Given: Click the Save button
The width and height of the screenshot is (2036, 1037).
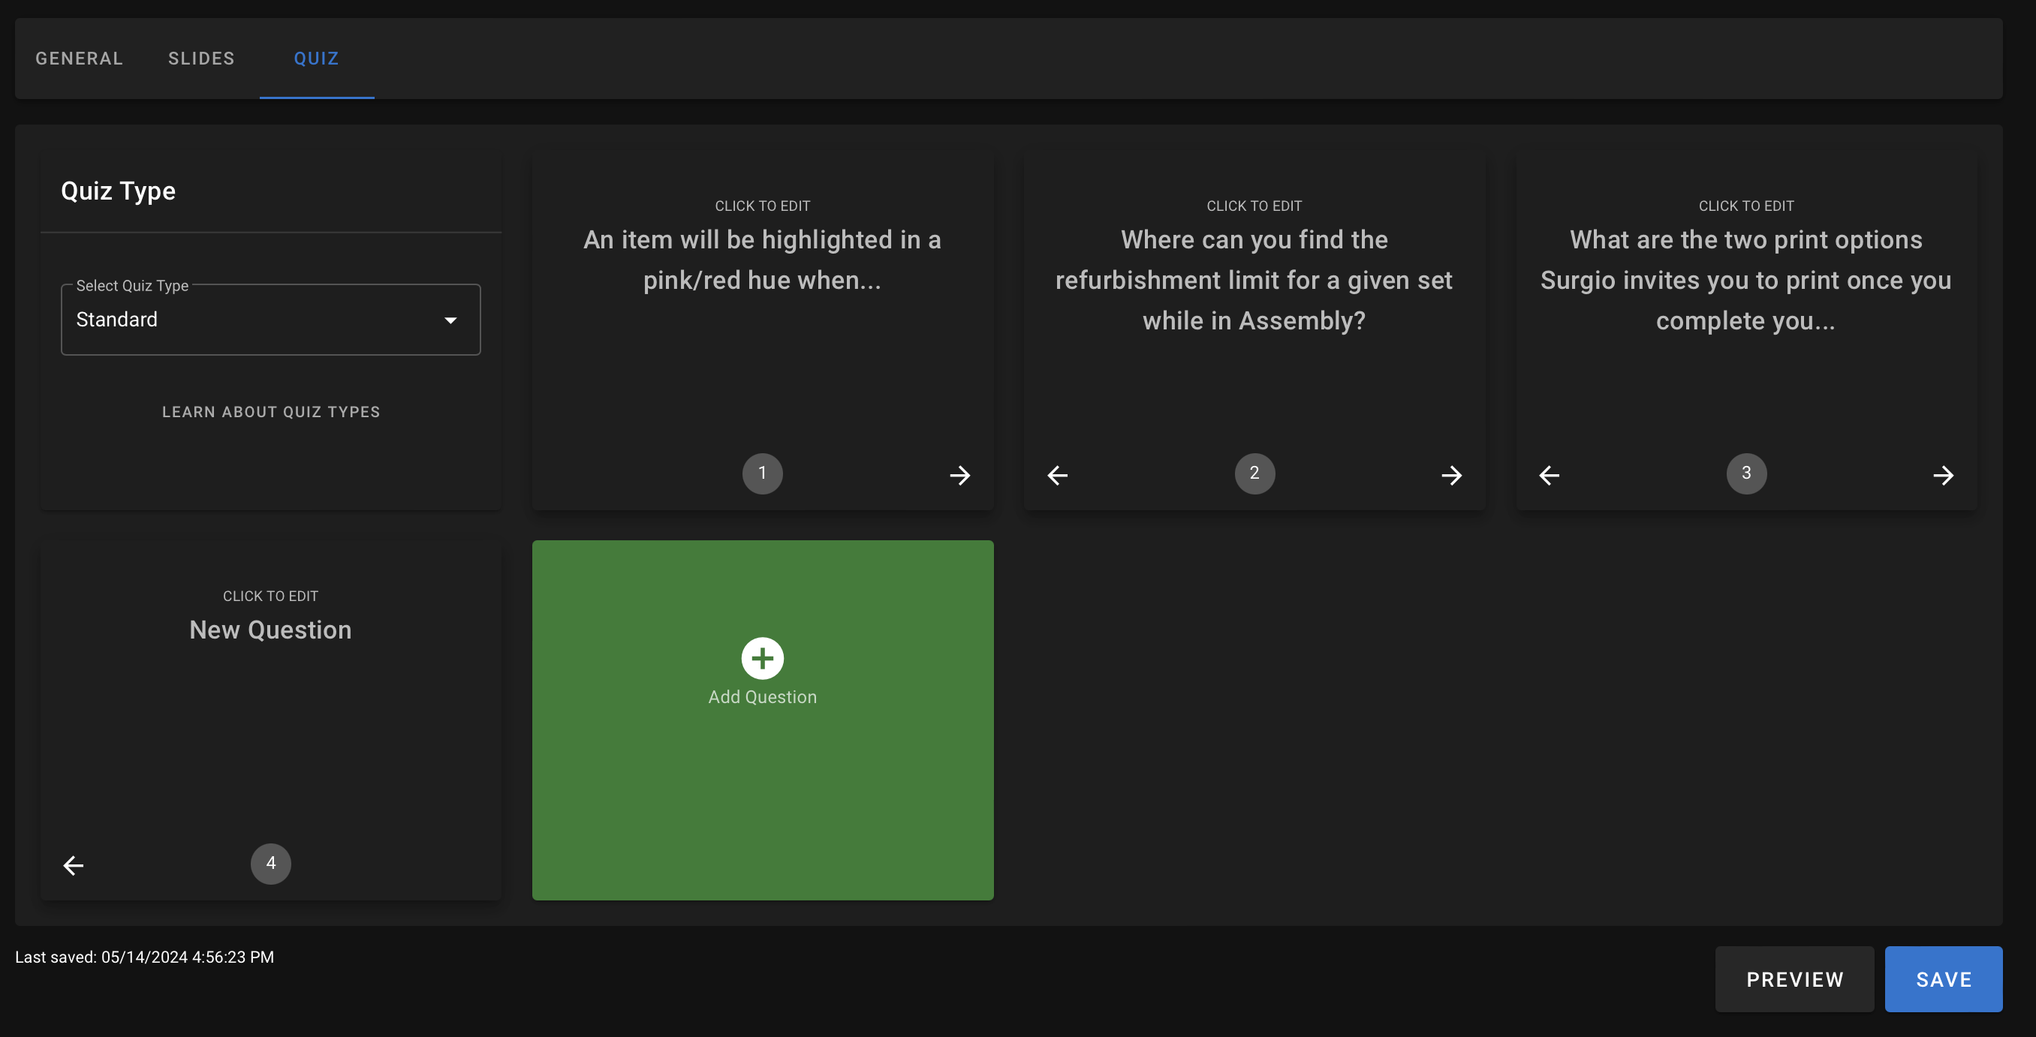Looking at the screenshot, I should [x=1943, y=978].
